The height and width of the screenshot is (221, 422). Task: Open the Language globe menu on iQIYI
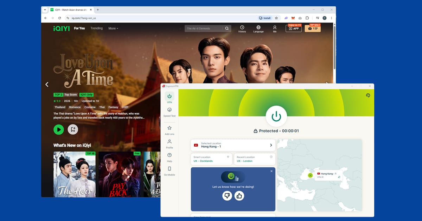258,29
